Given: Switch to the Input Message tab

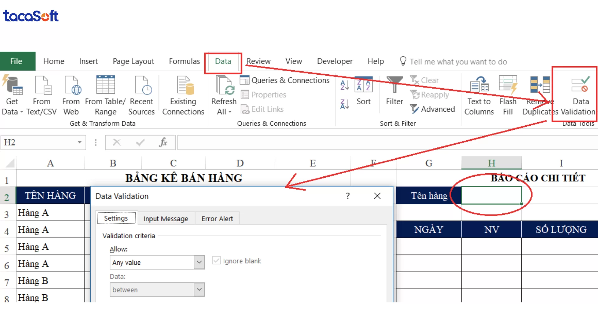Looking at the screenshot, I should [x=166, y=218].
